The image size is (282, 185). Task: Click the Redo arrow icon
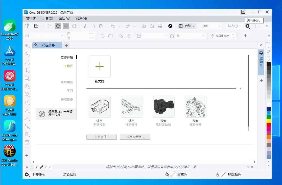(128, 26)
